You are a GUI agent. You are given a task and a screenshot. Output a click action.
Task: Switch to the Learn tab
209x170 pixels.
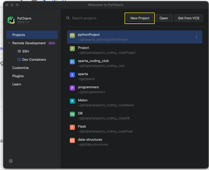tap(17, 84)
